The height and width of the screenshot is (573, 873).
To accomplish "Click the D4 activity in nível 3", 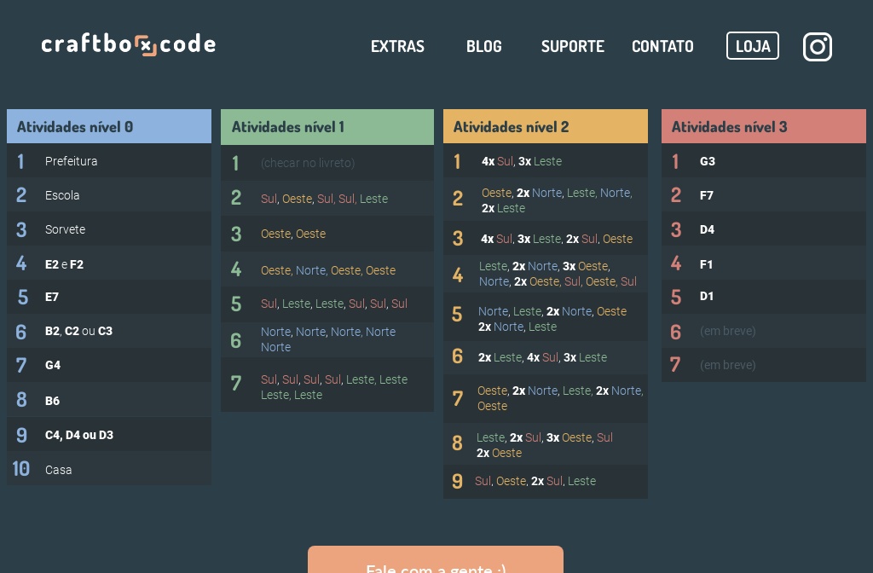I will (764, 229).
